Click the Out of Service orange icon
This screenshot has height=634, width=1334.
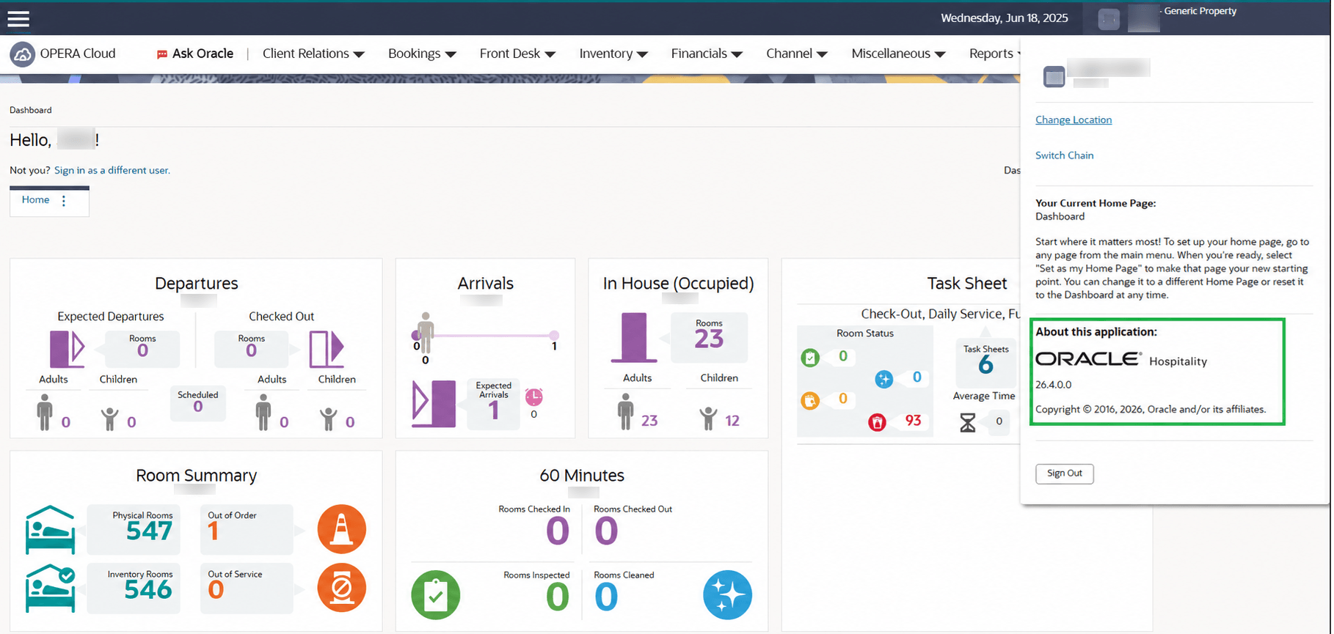click(342, 588)
